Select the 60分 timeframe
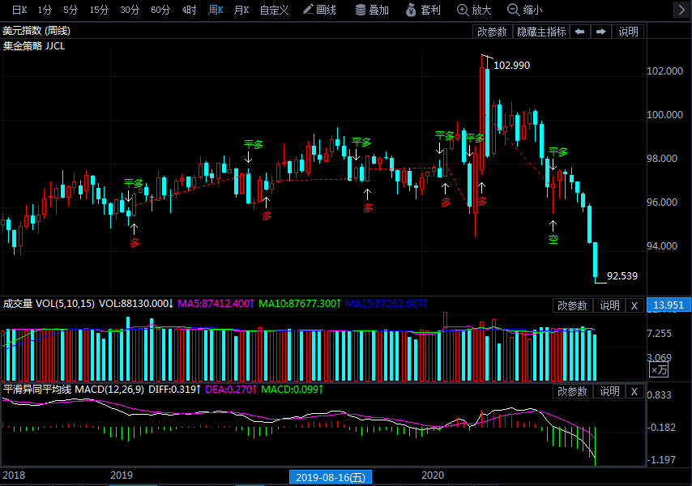This screenshot has width=692, height=486. coord(160,10)
